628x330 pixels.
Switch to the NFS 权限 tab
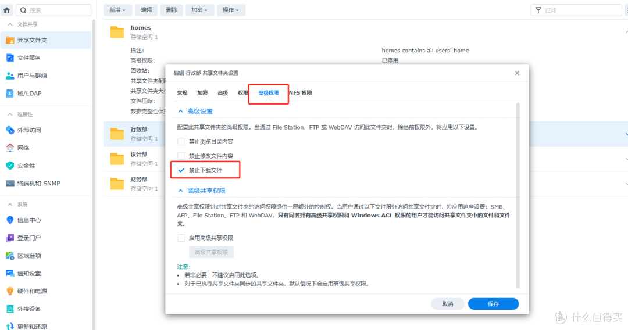coord(301,93)
